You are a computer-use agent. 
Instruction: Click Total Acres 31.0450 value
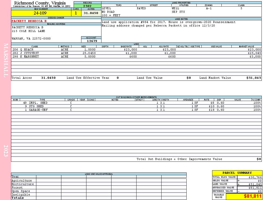(x=48, y=78)
